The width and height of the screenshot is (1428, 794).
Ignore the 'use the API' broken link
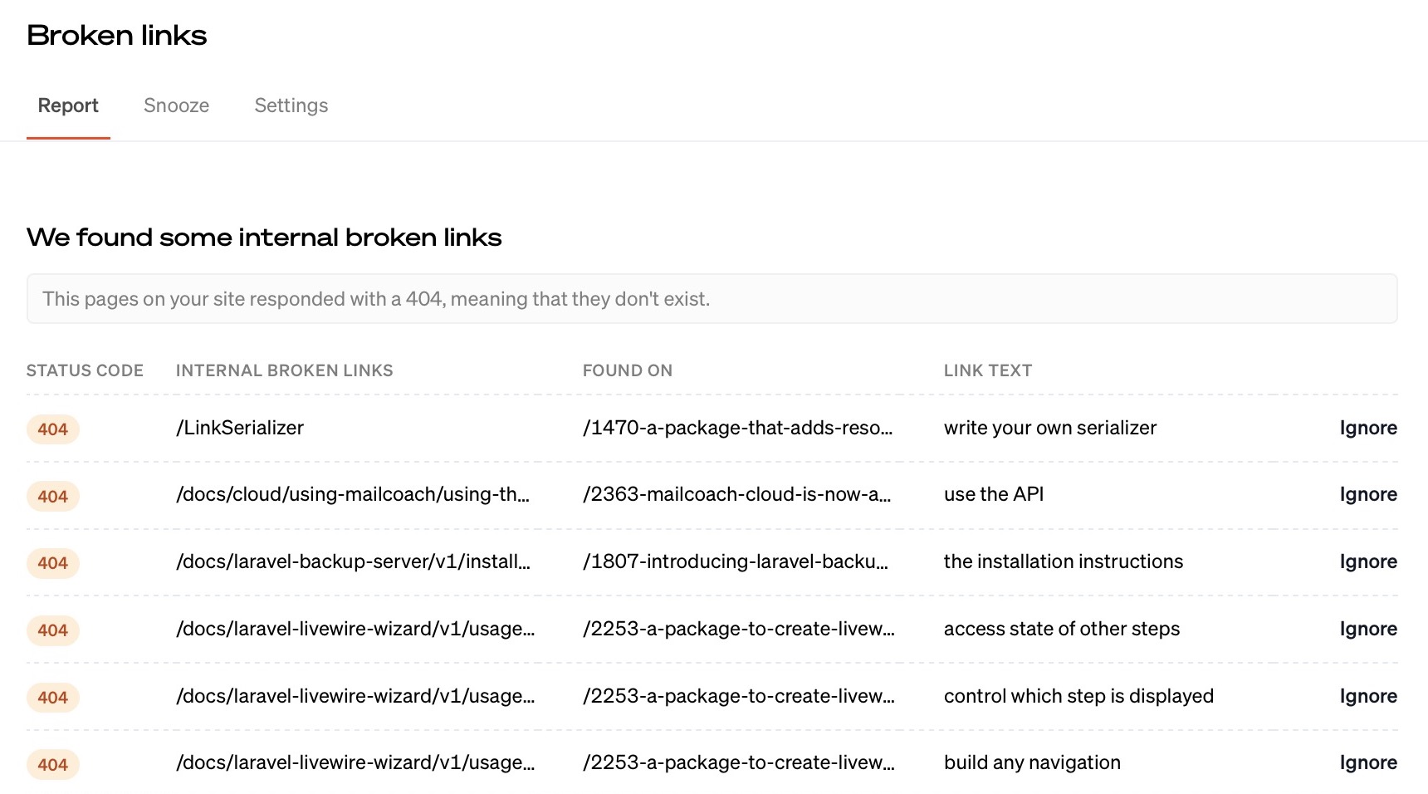(1368, 494)
